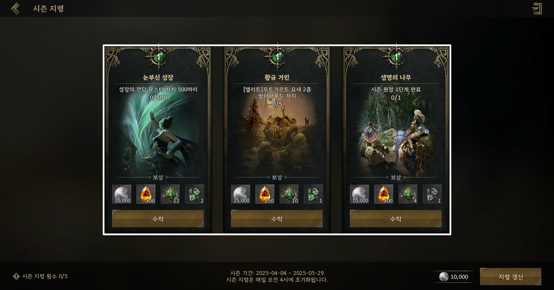
Task: Inspect the 300 orange gem reward
Action: tap(146, 194)
